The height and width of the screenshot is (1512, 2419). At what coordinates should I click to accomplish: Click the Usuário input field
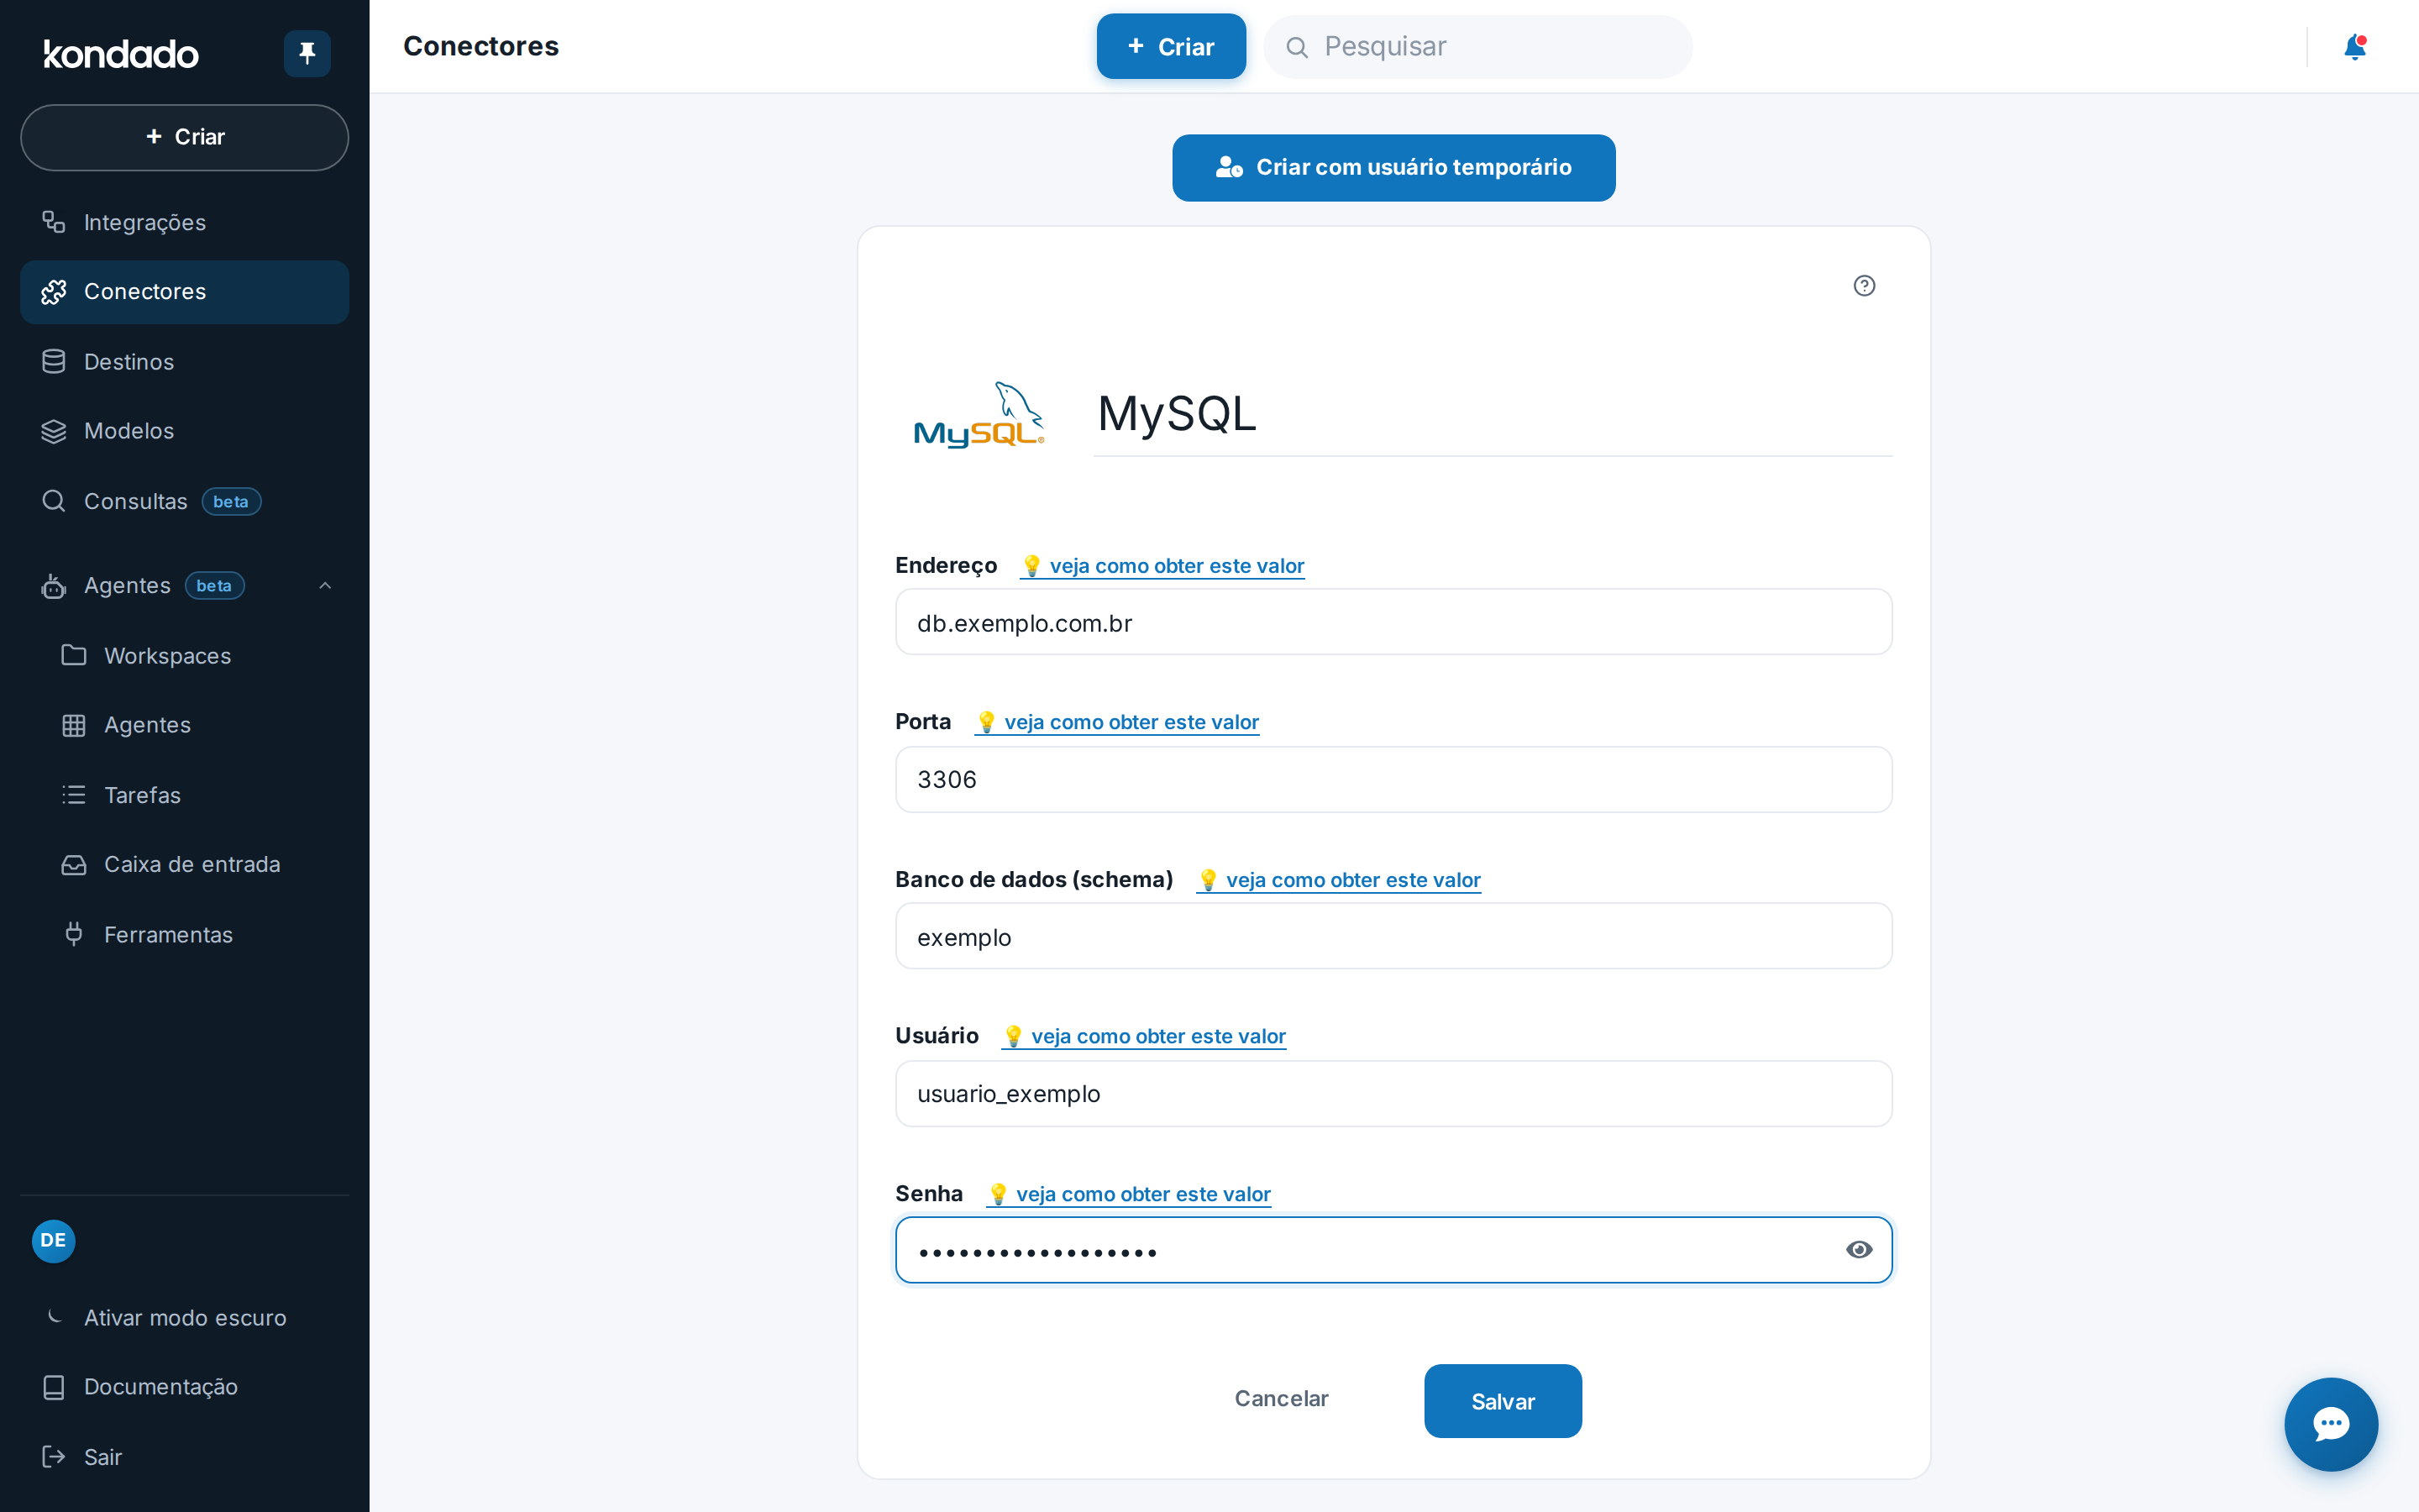click(x=1393, y=1094)
